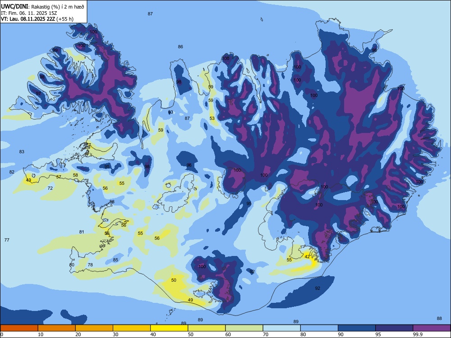Click the dark orange 0–10 legend swatch
The width and height of the screenshot is (451, 338).
pyautogui.click(x=19, y=328)
